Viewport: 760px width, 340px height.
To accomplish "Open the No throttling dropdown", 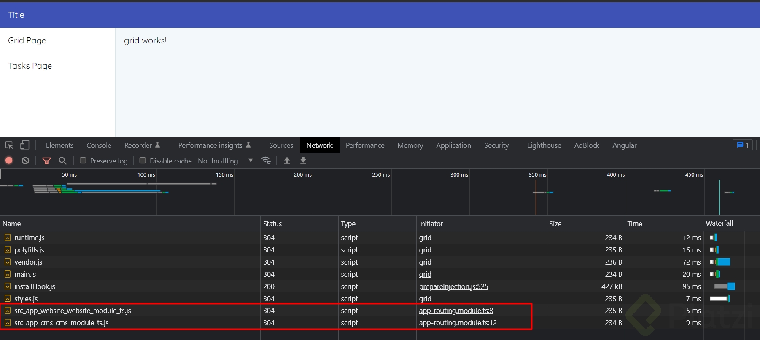I will [225, 161].
